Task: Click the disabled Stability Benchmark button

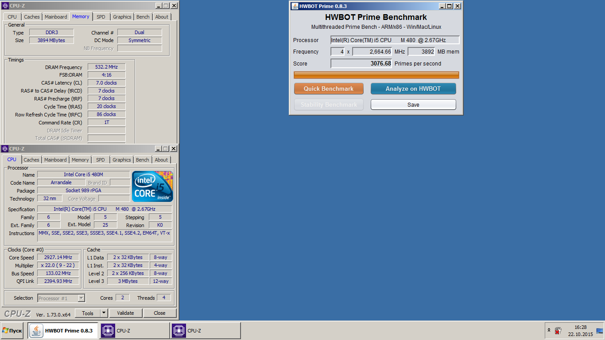Action: tap(329, 104)
